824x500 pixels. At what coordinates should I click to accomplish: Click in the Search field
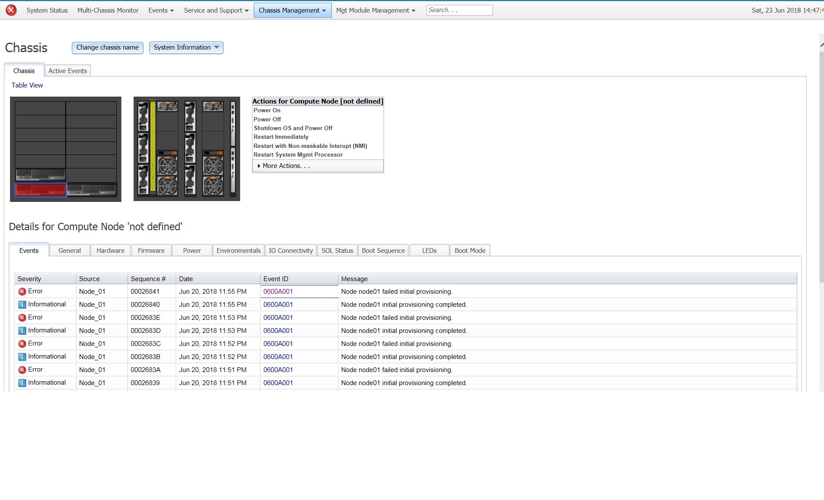(459, 10)
